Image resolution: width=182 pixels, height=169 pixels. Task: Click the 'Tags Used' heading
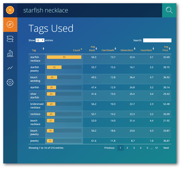point(51,28)
